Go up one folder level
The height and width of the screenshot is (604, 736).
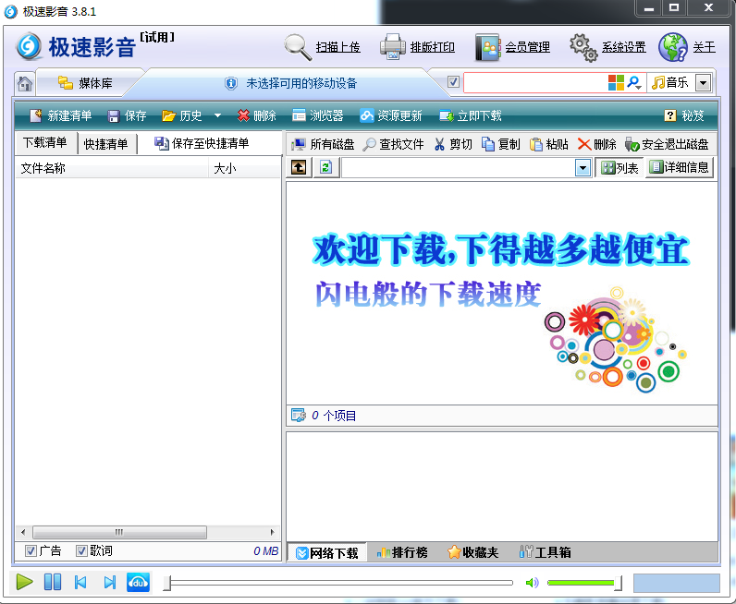click(x=299, y=167)
